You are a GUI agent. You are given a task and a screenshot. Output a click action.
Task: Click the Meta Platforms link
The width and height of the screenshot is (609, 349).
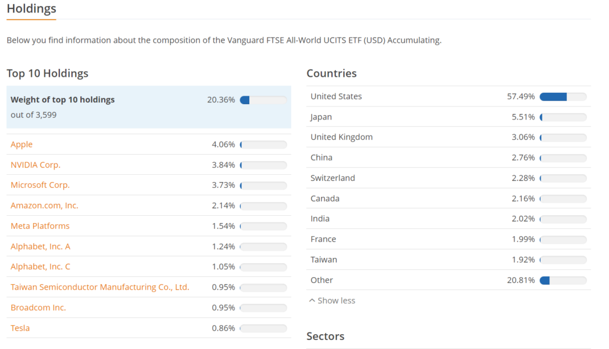tap(39, 225)
